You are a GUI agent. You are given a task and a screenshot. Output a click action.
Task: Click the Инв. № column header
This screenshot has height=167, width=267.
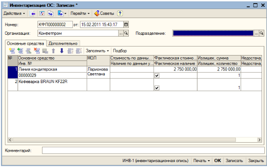(x=52, y=64)
